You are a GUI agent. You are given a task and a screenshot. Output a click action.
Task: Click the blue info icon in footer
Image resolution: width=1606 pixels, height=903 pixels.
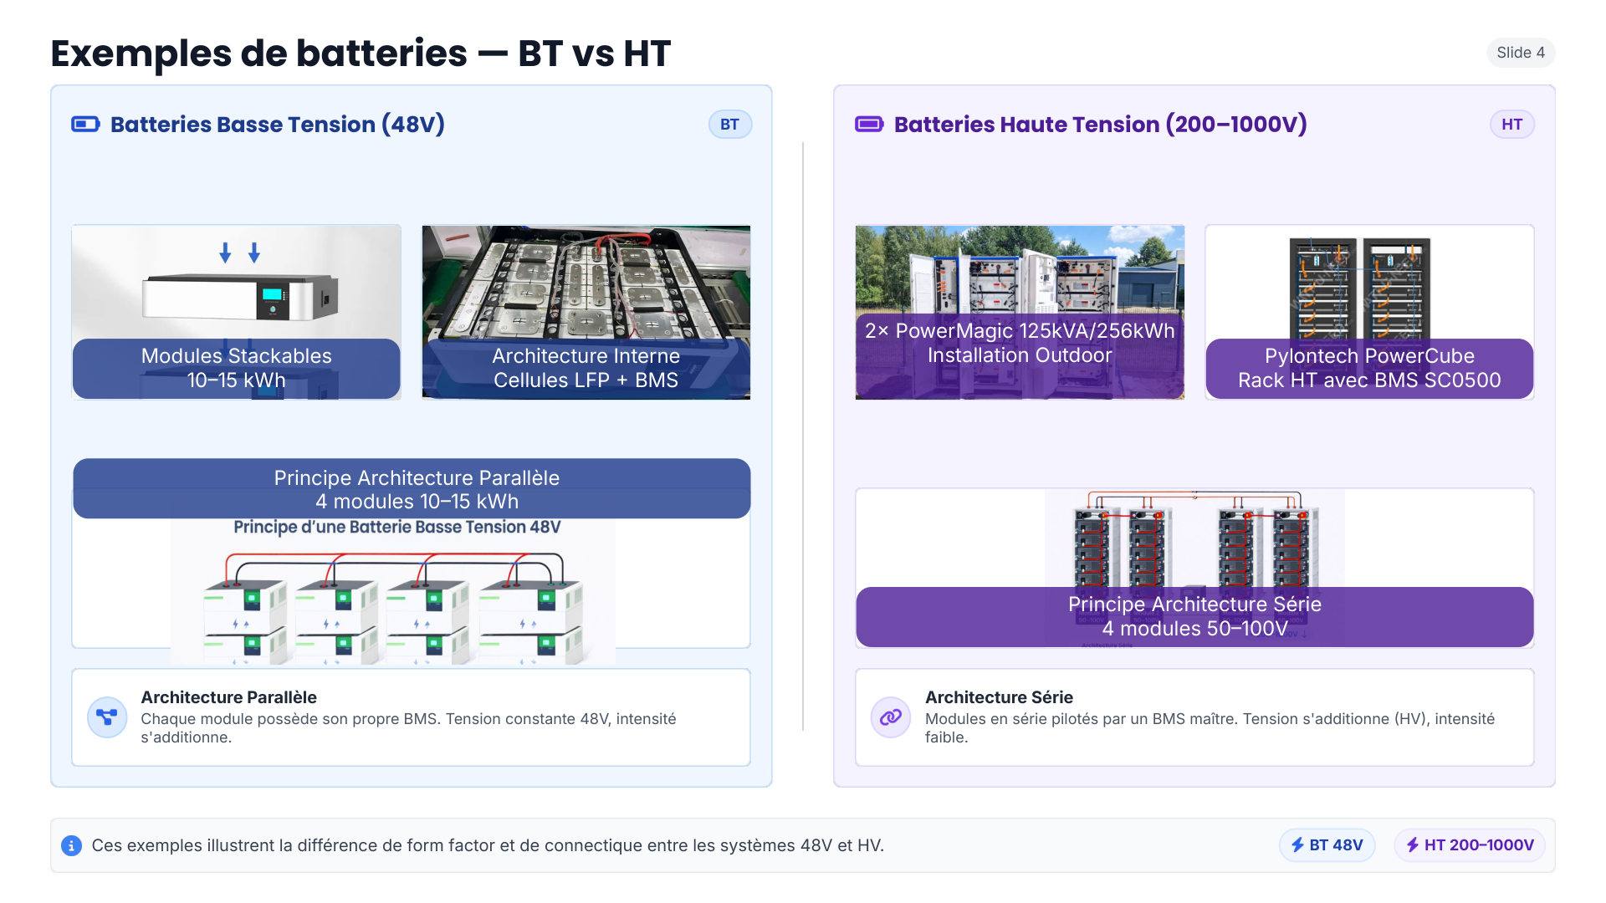click(x=72, y=845)
